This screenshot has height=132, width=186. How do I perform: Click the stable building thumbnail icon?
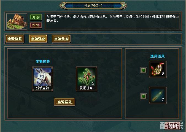pos(17,21)
